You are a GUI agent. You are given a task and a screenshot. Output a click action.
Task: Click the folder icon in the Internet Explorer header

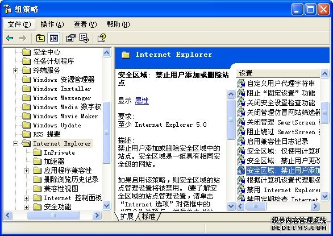pyautogui.click(x=126, y=55)
